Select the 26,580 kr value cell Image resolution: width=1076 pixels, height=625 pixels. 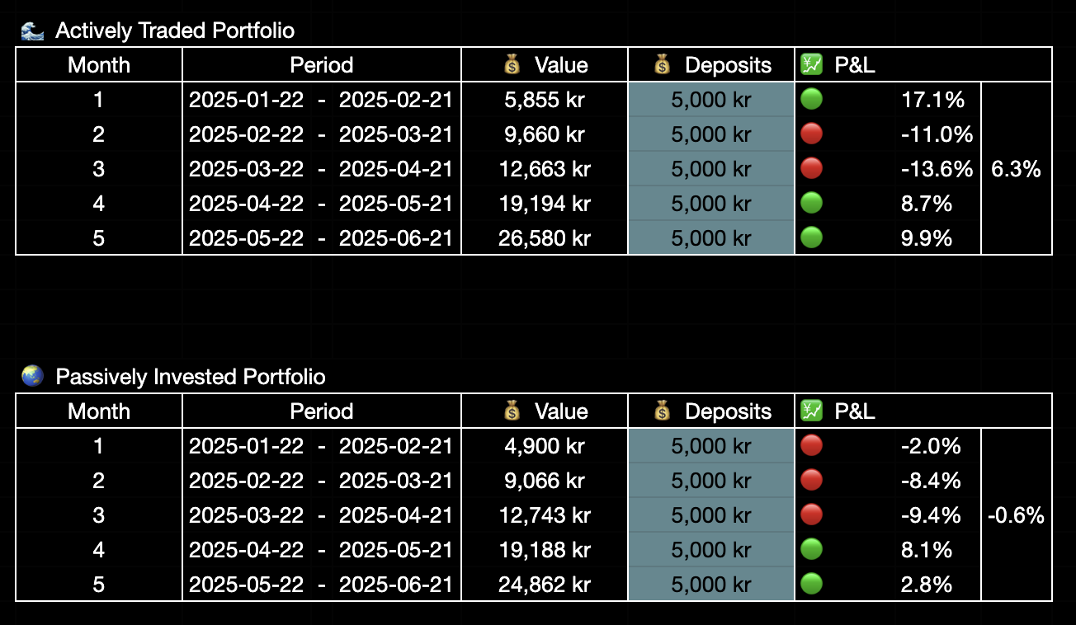545,238
